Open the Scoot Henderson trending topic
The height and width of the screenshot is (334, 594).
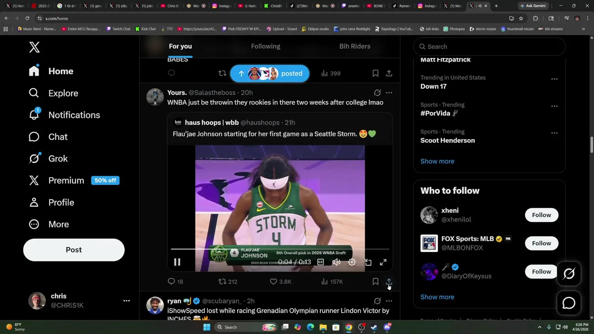click(447, 140)
